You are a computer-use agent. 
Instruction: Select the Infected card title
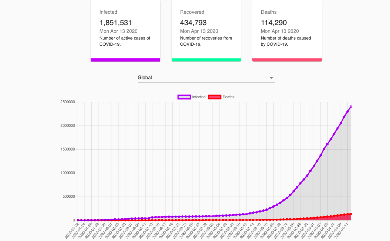click(x=108, y=12)
